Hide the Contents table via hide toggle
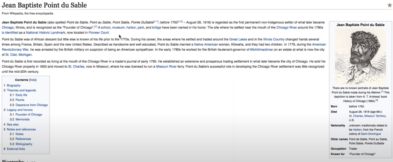The width and height of the screenshot is (393, 162). pyautogui.click(x=33, y=79)
